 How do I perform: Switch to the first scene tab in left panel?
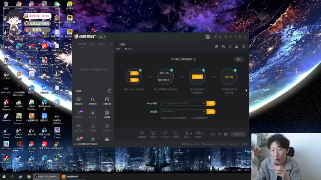(82, 44)
